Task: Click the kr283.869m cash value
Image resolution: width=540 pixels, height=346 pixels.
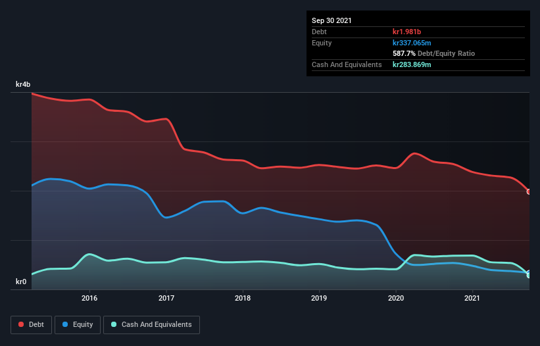Action: tap(412, 64)
